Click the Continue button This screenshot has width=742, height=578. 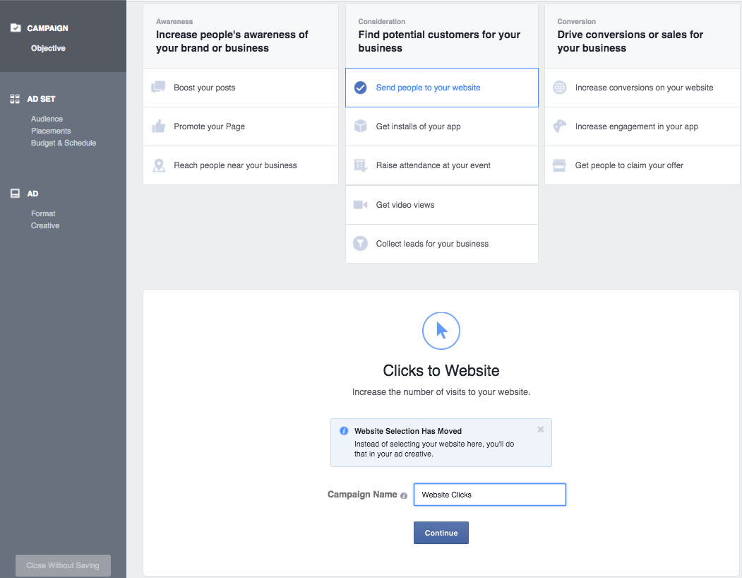click(441, 533)
